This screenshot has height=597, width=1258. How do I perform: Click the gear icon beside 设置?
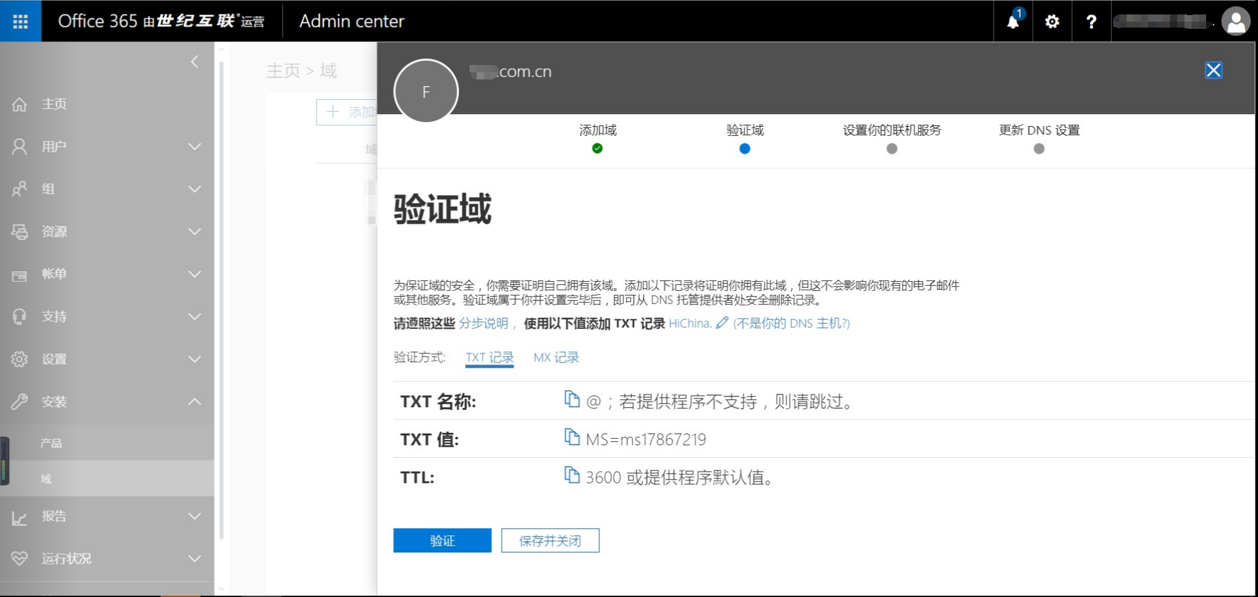click(x=20, y=359)
